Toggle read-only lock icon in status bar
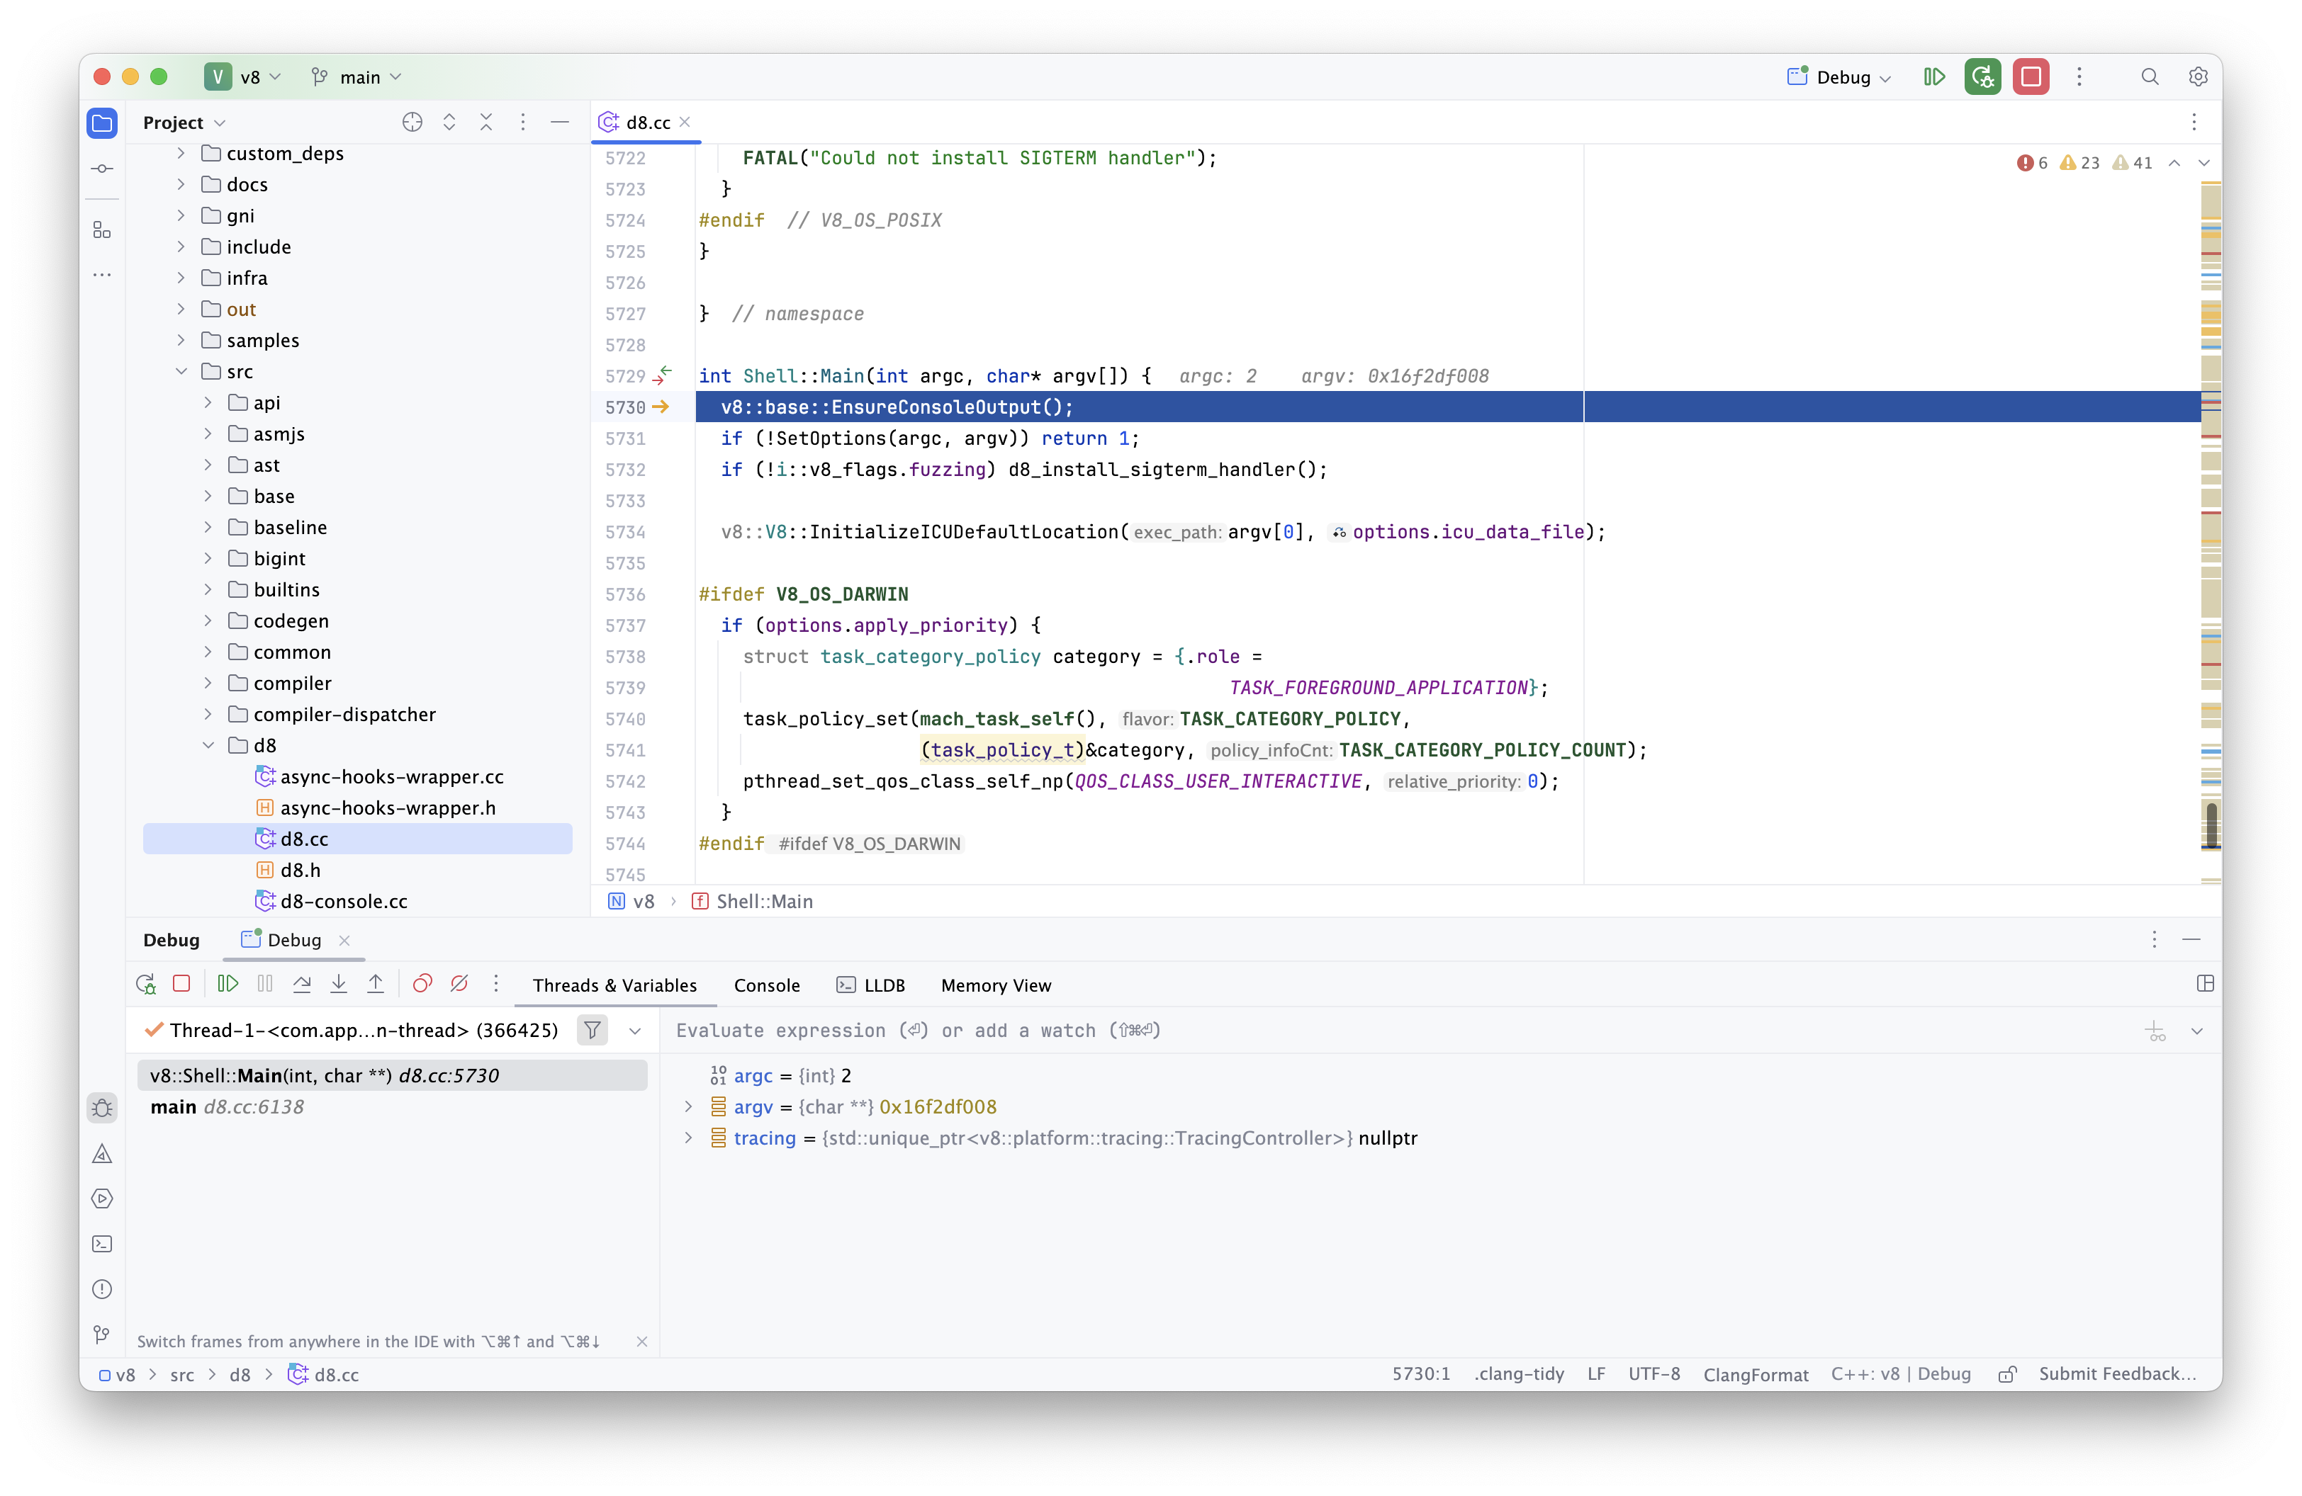 2007,1374
